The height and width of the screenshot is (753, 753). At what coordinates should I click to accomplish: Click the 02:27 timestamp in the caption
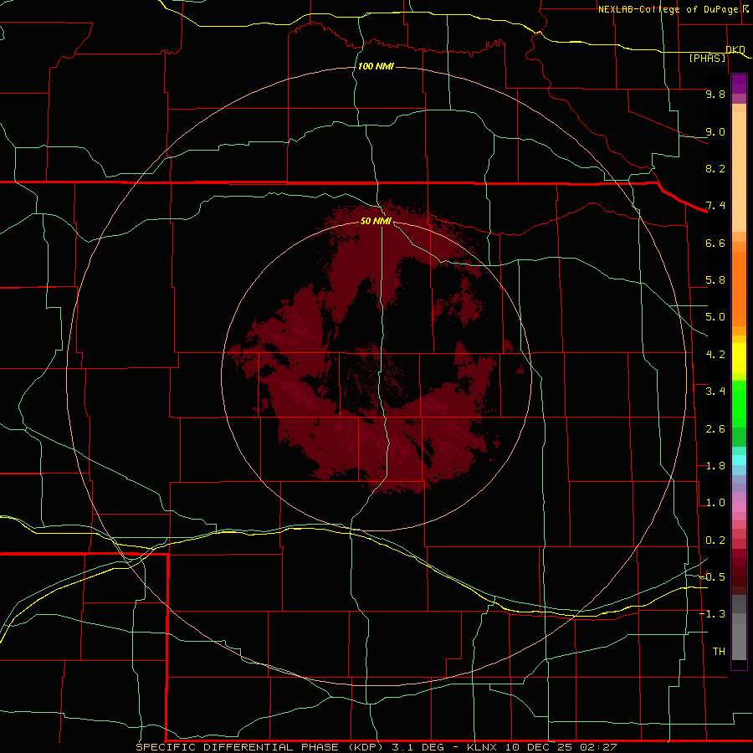pyautogui.click(x=598, y=747)
